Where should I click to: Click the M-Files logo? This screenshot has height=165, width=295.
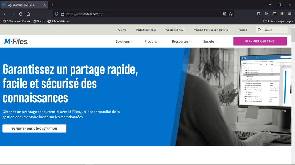click(x=16, y=41)
